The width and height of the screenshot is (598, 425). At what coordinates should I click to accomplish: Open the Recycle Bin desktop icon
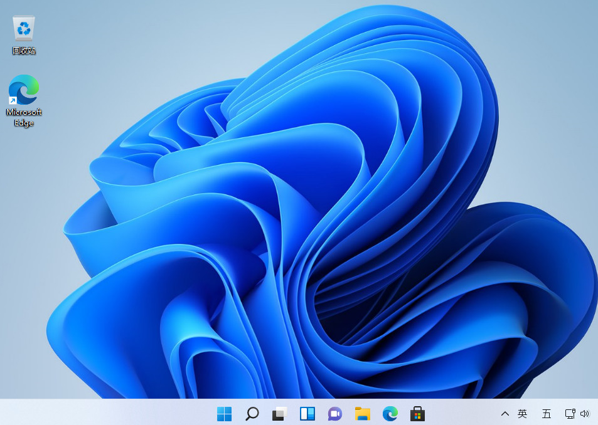pyautogui.click(x=23, y=28)
